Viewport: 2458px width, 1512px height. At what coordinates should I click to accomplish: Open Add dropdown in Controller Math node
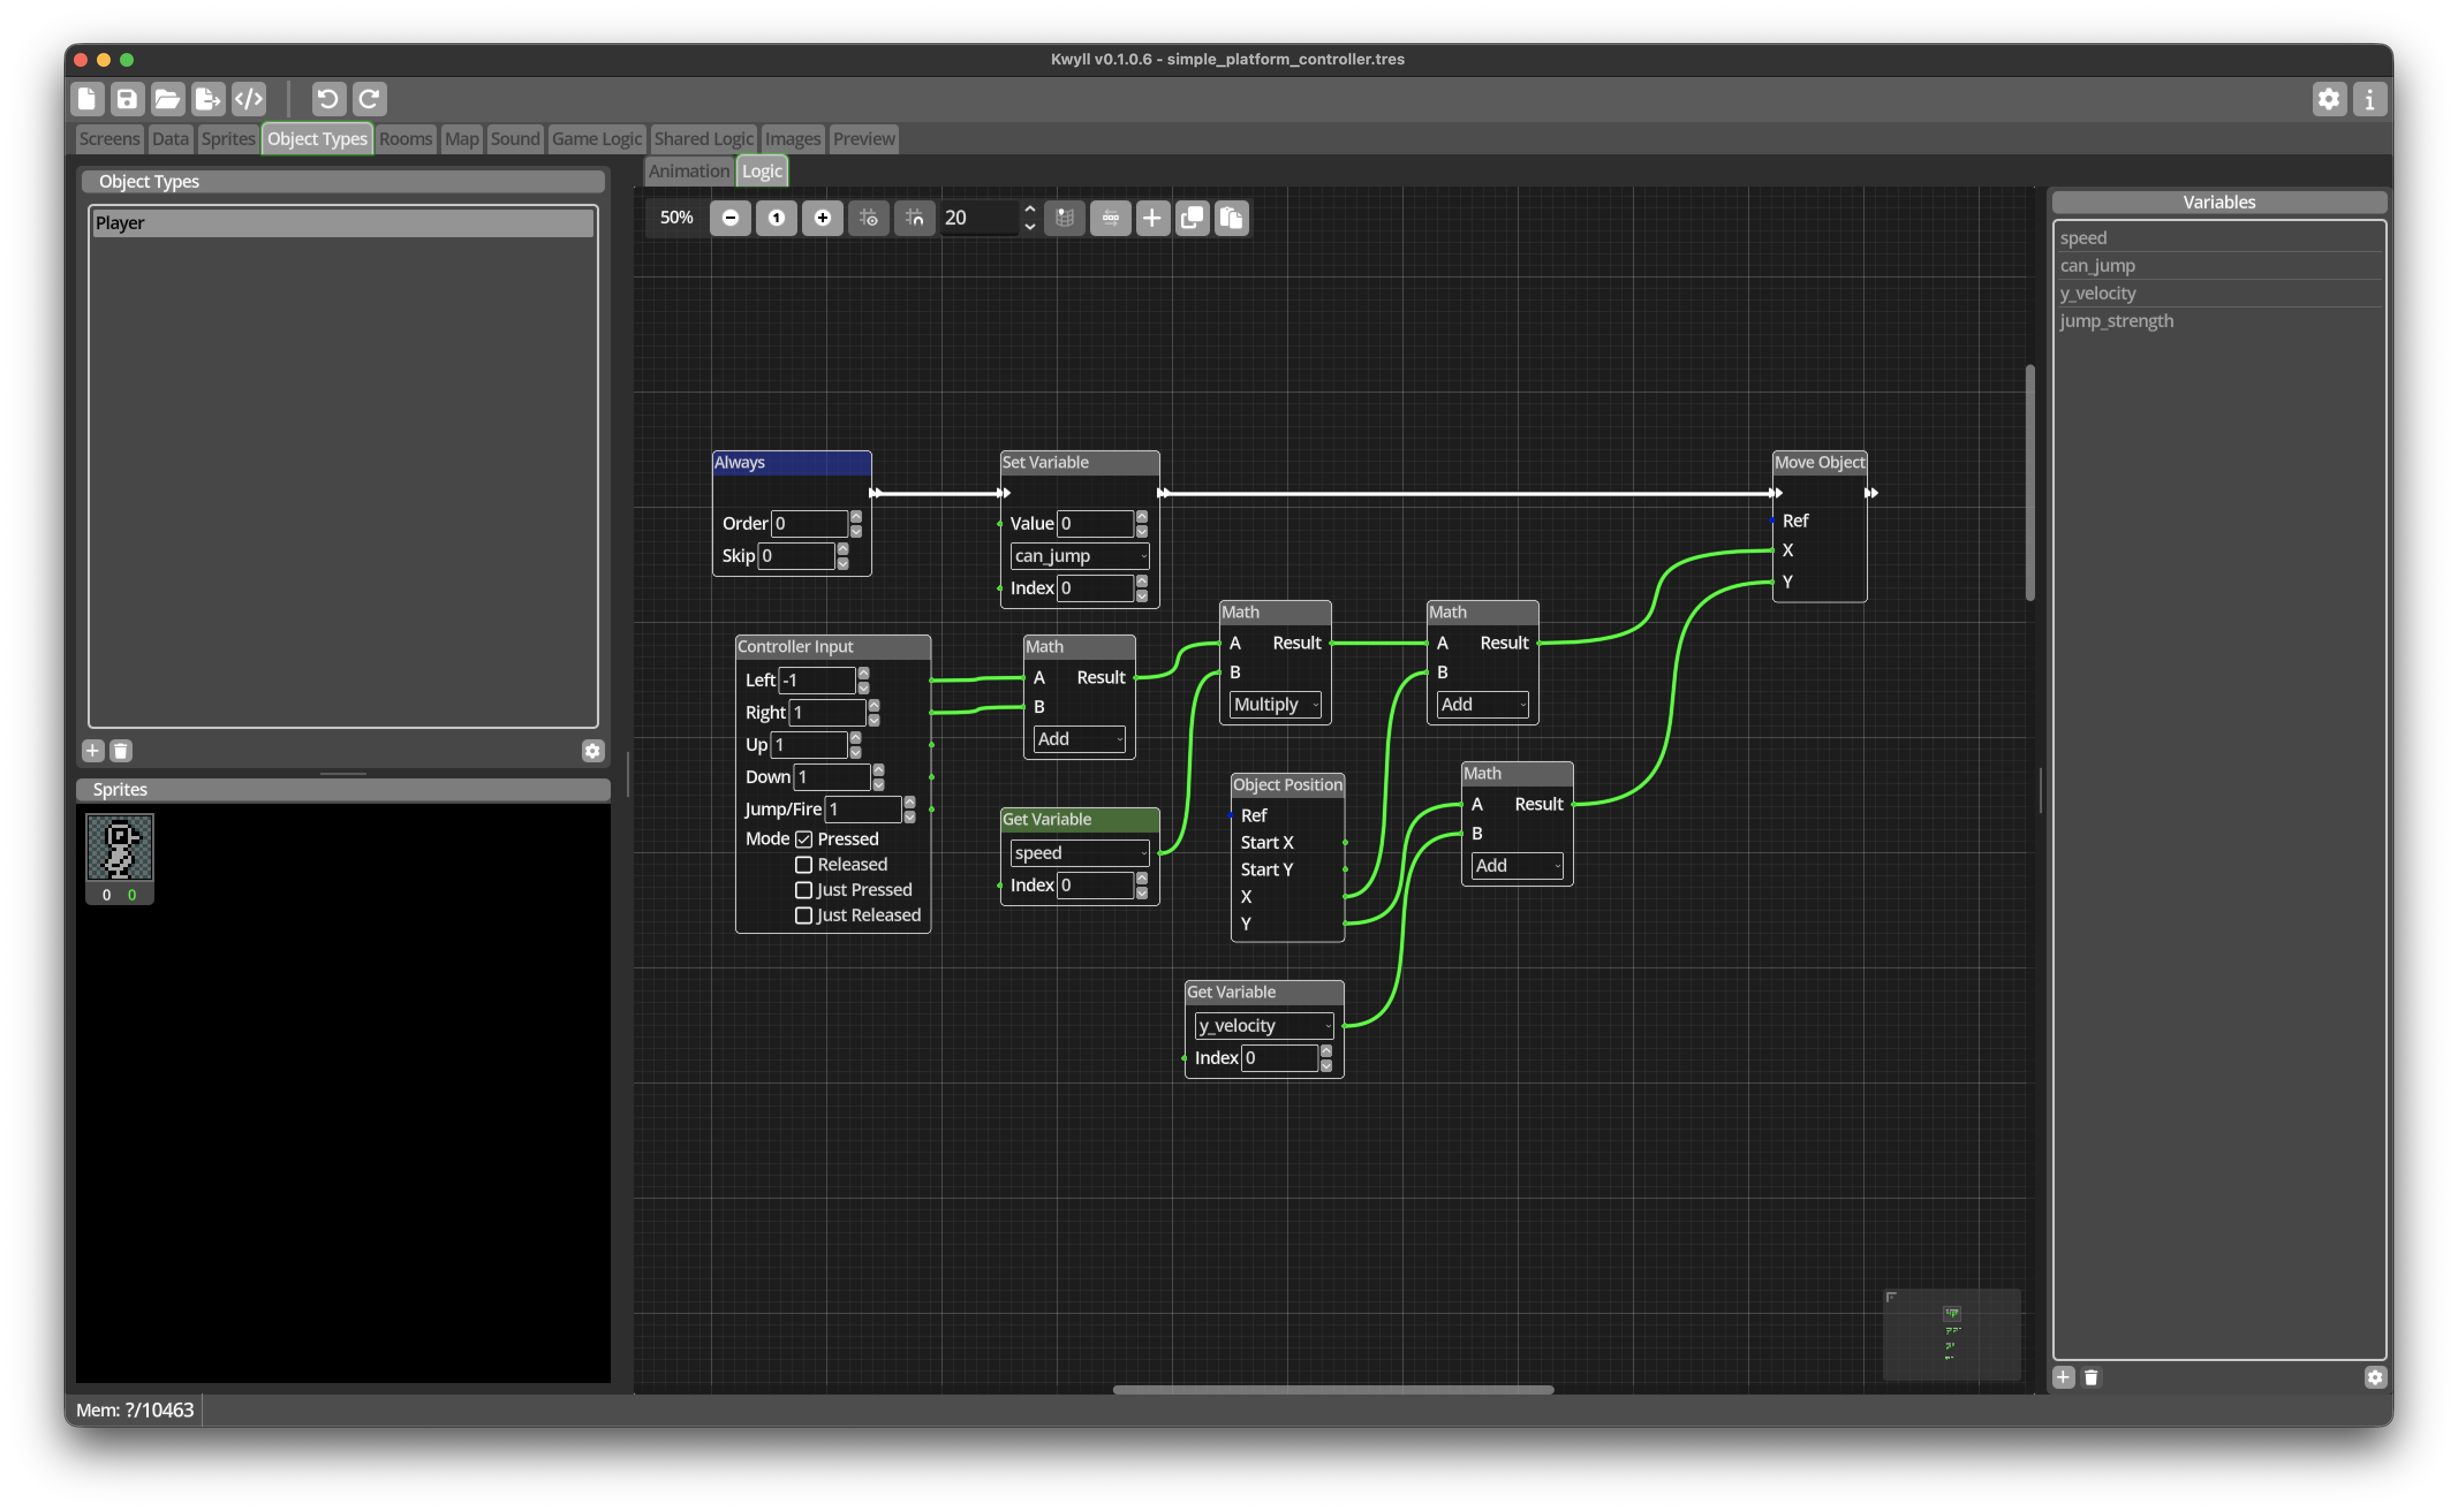1079,739
